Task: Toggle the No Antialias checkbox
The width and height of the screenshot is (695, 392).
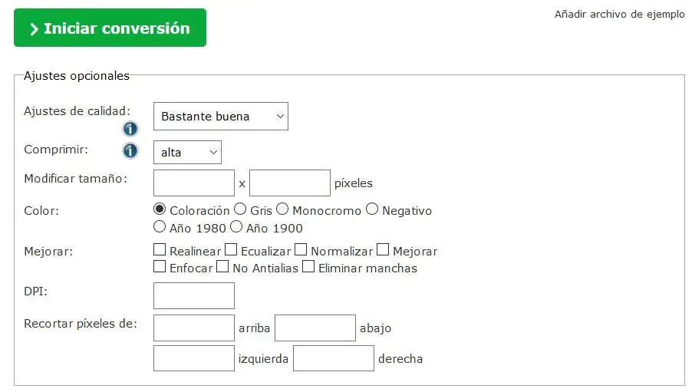Action: [222, 267]
